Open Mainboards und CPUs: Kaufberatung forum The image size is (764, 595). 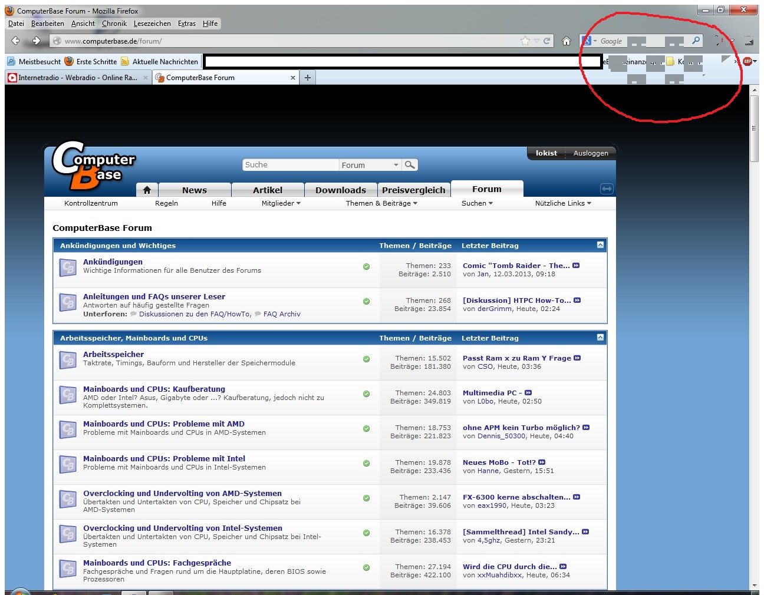click(154, 389)
